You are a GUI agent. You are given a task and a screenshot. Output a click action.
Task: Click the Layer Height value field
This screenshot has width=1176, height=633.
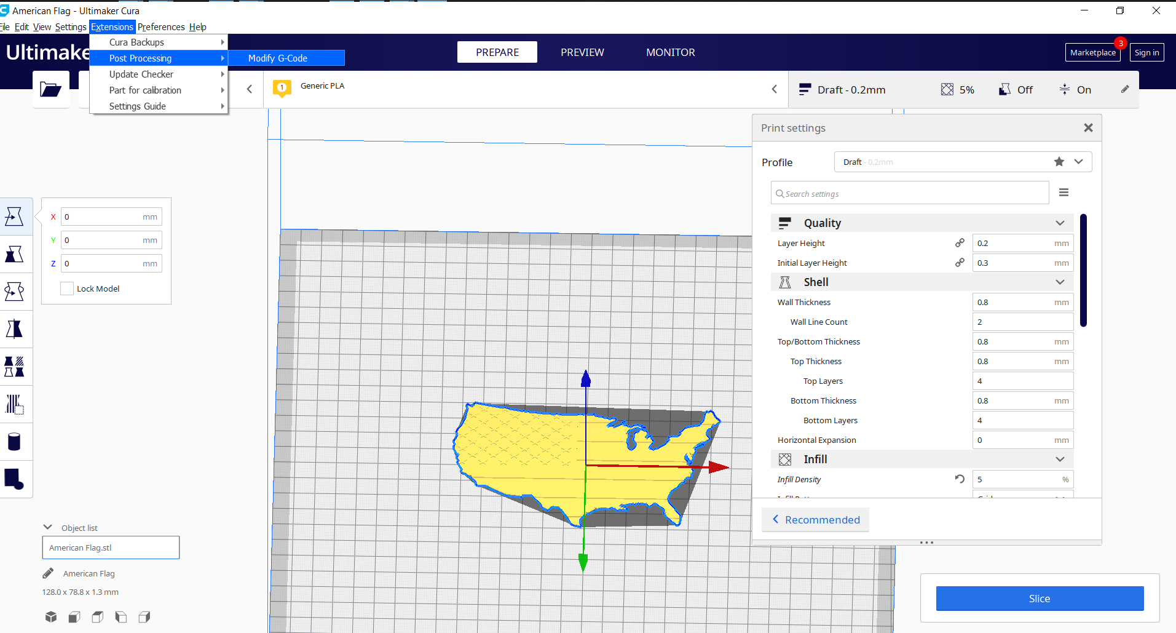[x=1023, y=243]
